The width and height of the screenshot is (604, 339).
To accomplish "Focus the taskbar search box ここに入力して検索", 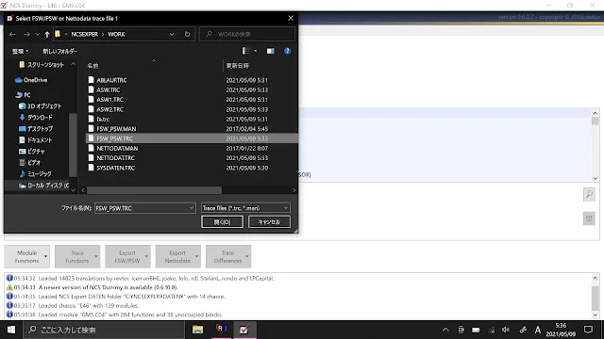I will tap(104, 330).
